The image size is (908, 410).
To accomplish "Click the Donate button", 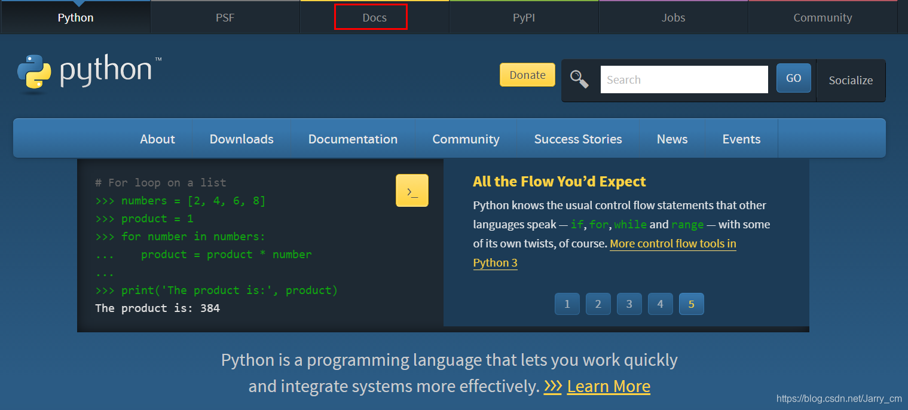I will (x=527, y=75).
